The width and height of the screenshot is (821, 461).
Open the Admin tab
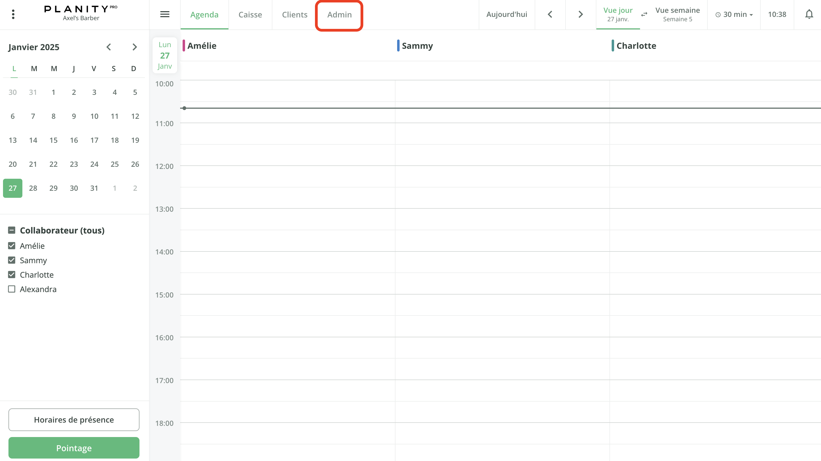coord(339,14)
